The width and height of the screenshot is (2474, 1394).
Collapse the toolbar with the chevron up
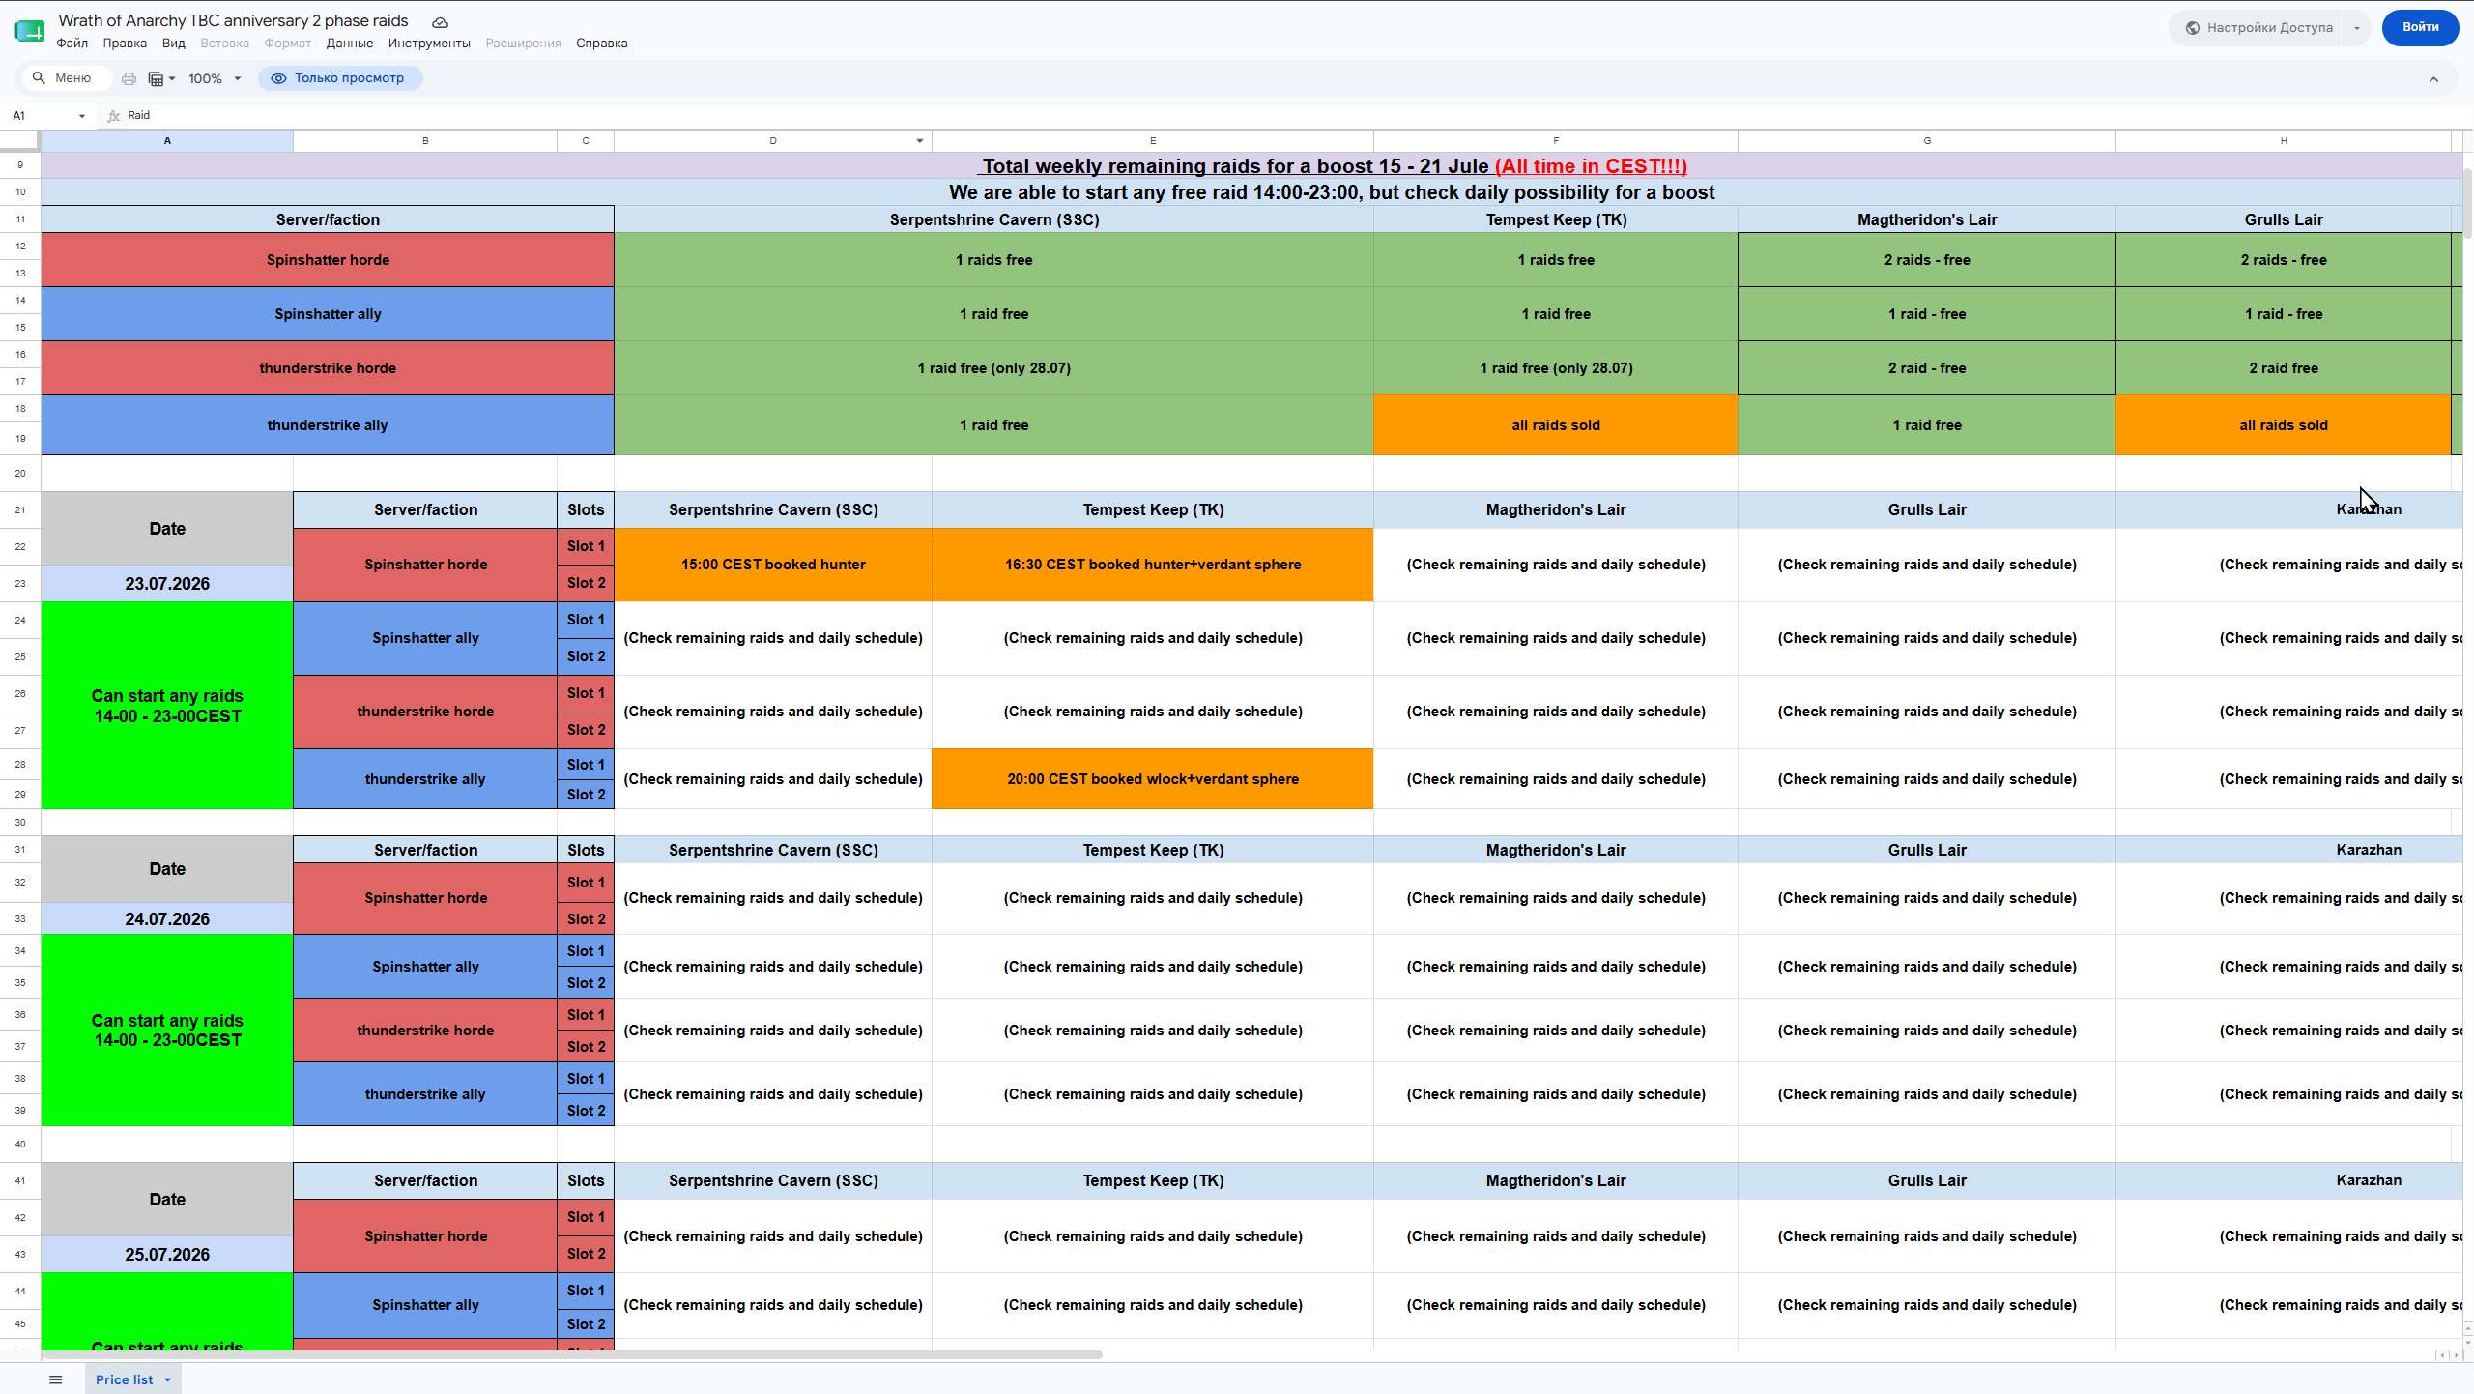(x=2433, y=79)
